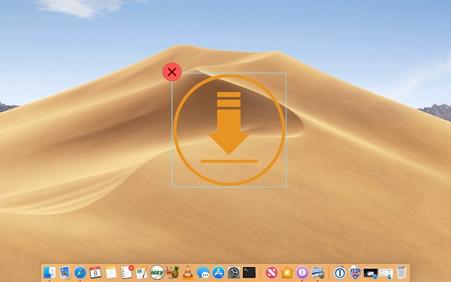Open System Preferences in the Dock
The height and width of the screenshot is (282, 451).
pos(234,272)
